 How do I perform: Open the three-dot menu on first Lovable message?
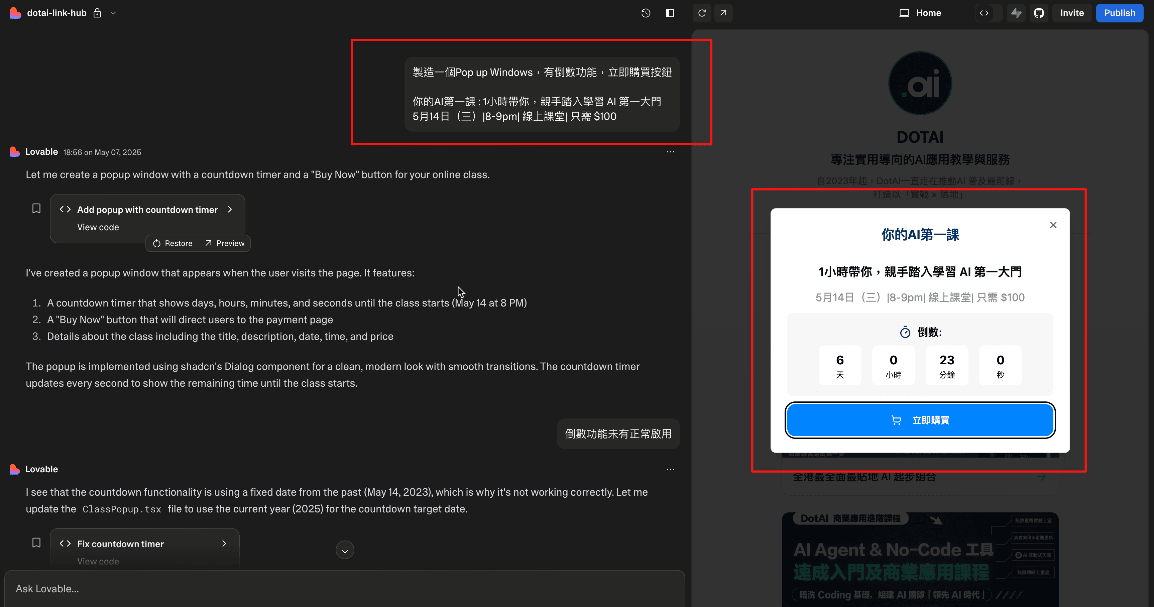tap(670, 152)
